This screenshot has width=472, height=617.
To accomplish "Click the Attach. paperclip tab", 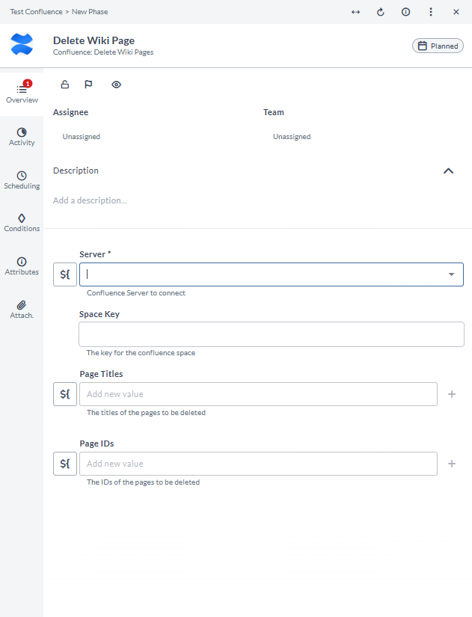I will (x=22, y=310).
